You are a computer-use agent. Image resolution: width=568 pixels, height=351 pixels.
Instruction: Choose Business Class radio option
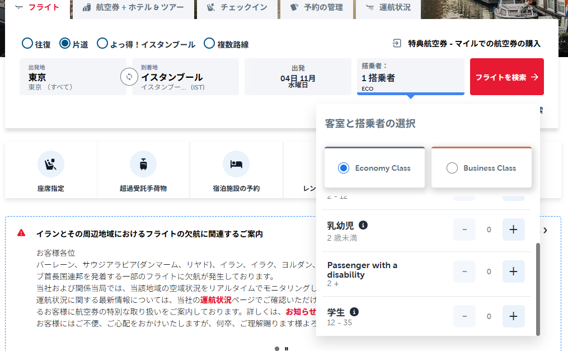[452, 168]
